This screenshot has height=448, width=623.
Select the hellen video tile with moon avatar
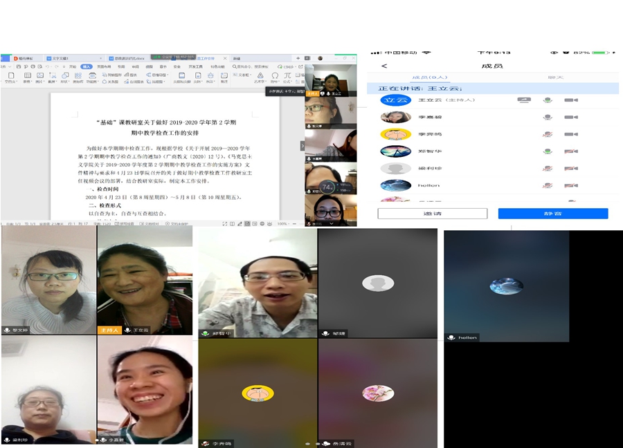[506, 286]
